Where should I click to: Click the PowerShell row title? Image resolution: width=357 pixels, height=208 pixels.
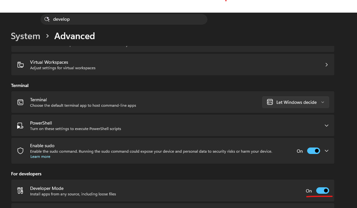coord(41,123)
